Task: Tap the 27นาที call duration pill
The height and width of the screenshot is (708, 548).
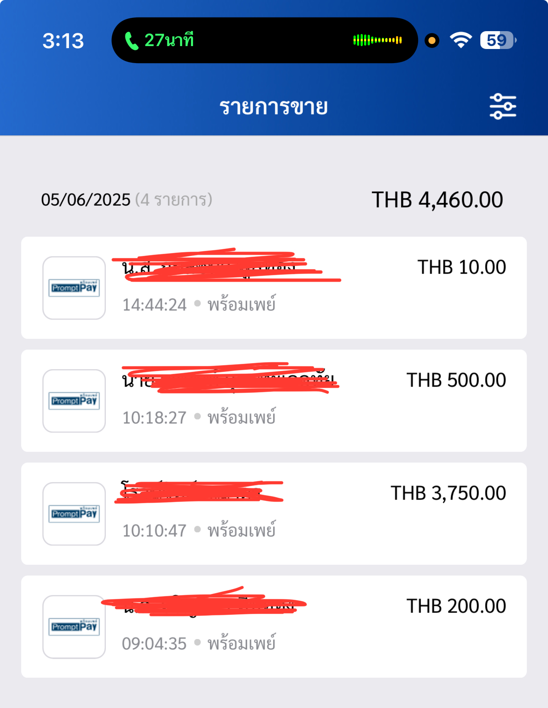Action: (265, 40)
